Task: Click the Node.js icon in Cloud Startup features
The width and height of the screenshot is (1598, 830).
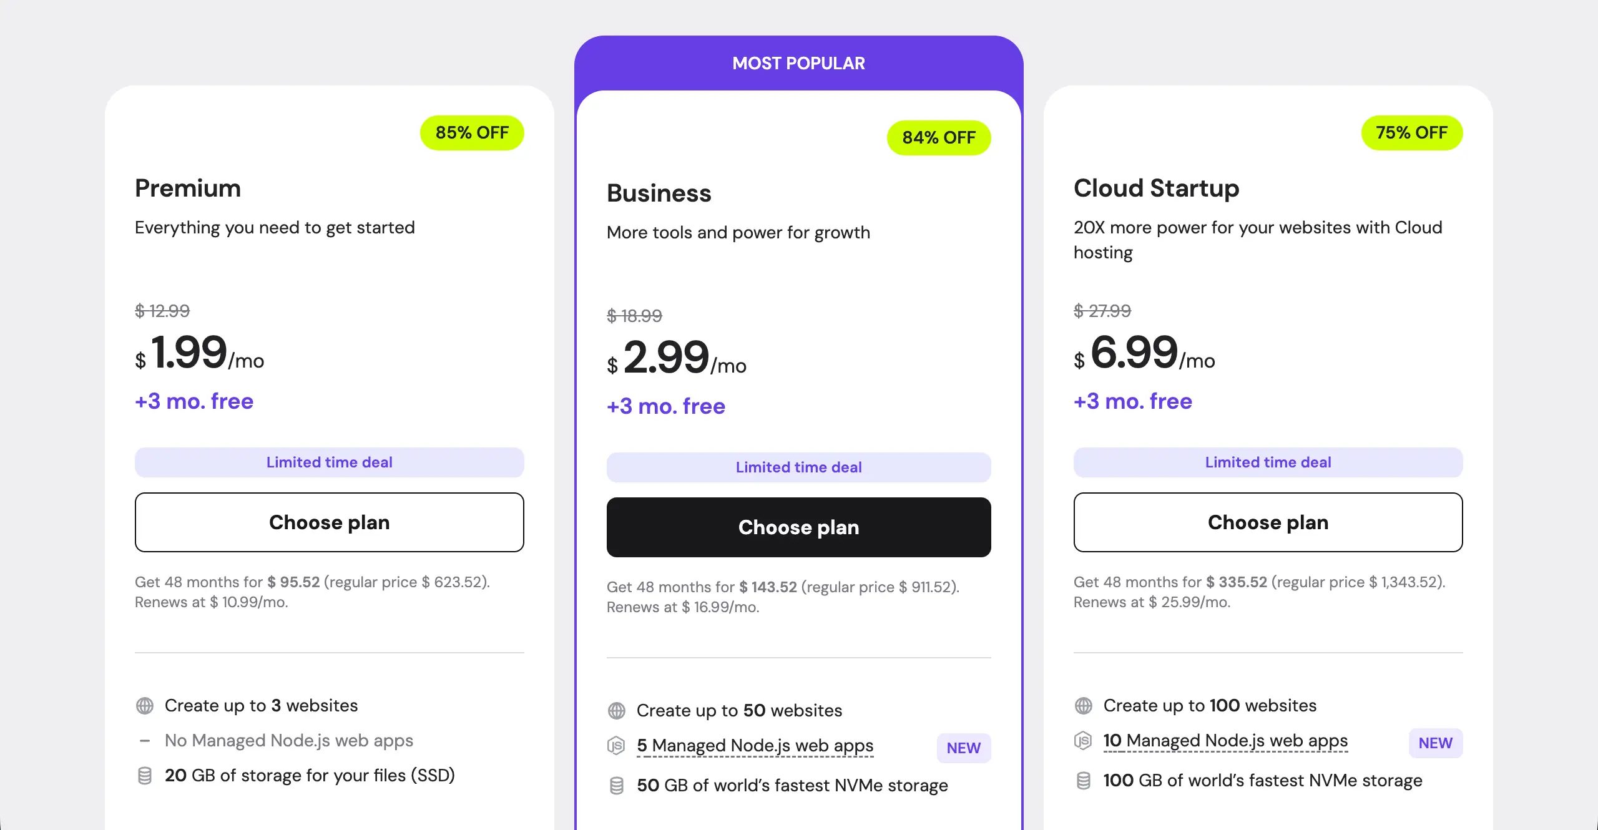Action: click(x=1085, y=741)
